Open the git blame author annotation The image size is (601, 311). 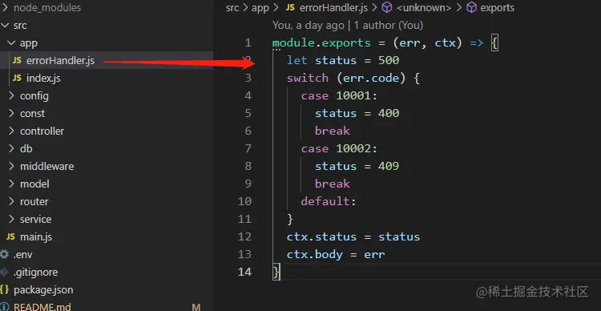pyautogui.click(x=348, y=26)
